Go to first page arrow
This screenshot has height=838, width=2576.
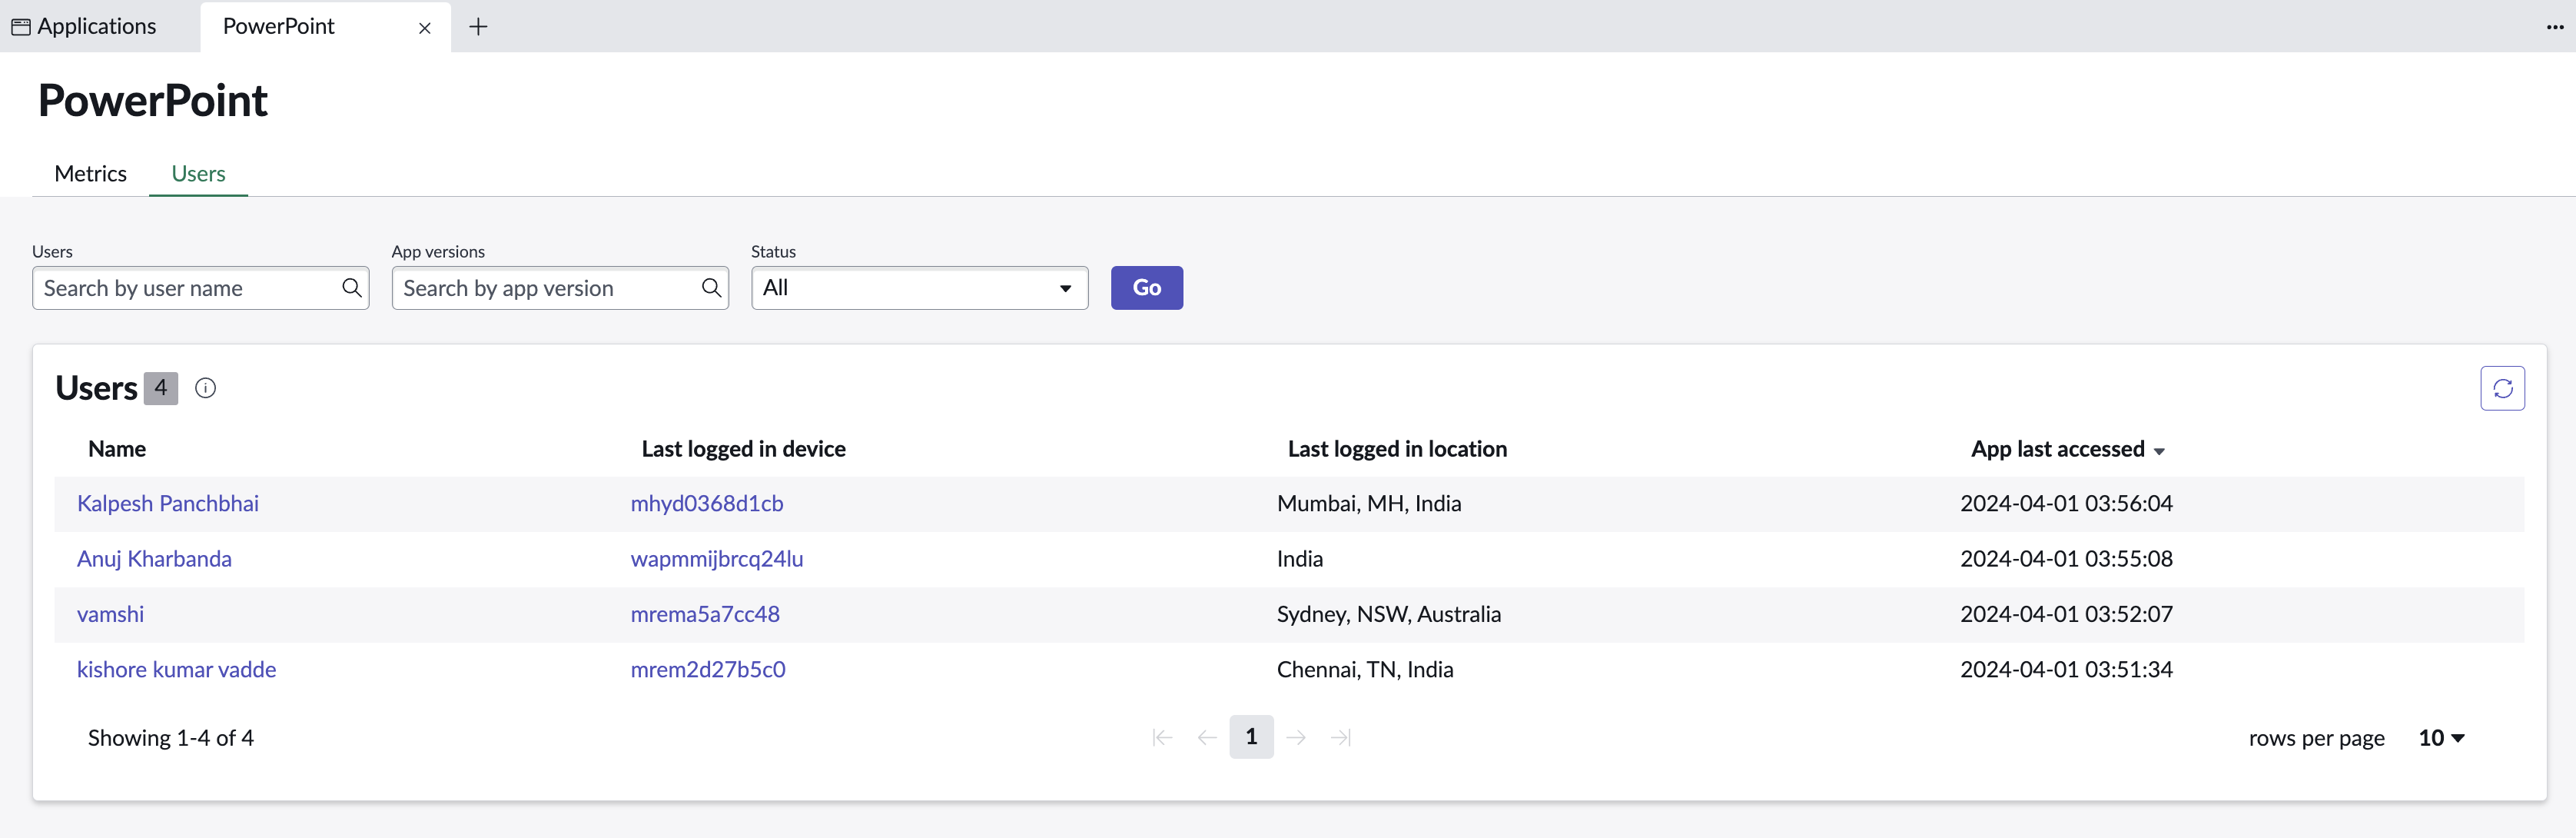(1162, 737)
